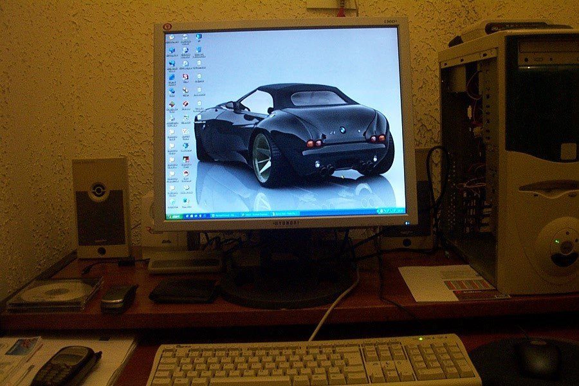This screenshot has width=579, height=386.
Task: Select the red Flash-style desktop icon
Action: coord(185,104)
